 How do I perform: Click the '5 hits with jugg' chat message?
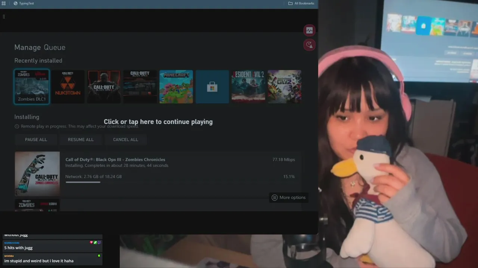(x=18, y=248)
